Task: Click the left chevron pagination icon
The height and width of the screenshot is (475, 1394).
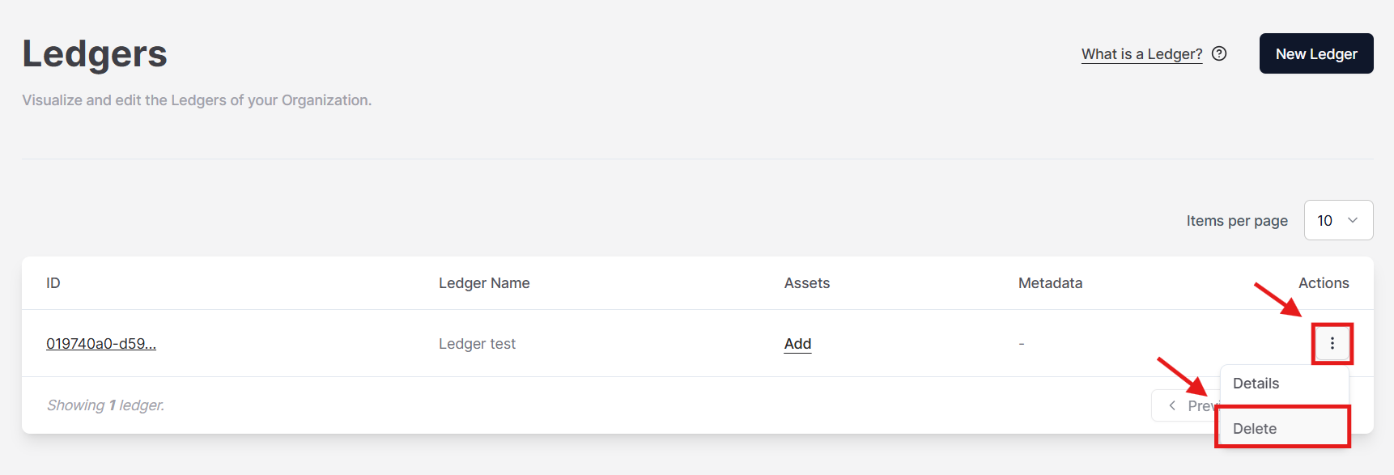Action: coord(1172,405)
